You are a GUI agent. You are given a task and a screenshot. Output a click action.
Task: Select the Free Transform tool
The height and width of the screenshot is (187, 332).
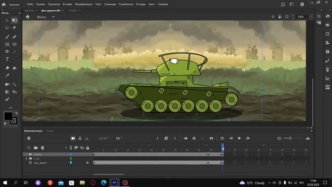pyautogui.click(x=15, y=20)
